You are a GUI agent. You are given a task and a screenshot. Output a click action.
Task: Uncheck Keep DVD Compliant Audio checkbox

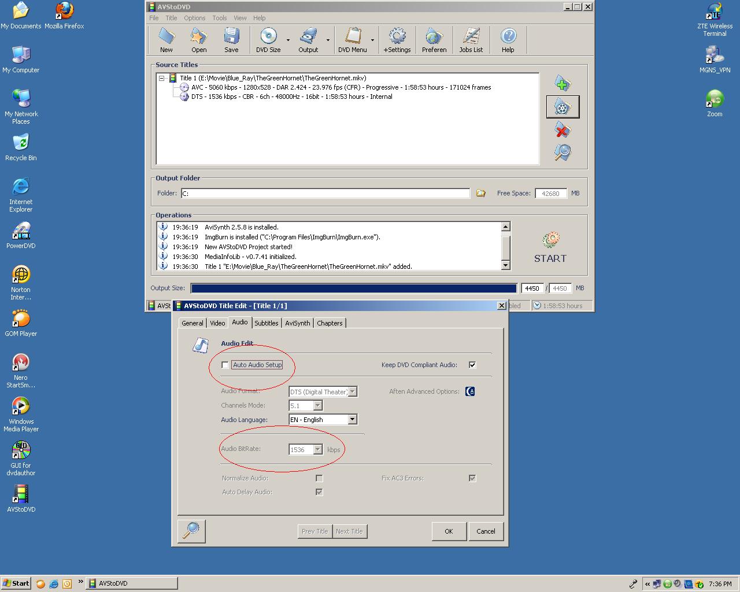[x=472, y=365]
